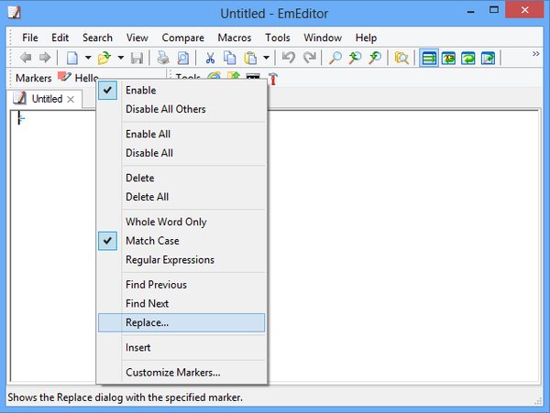Click the third magnifier icon with green arrow
The height and width of the screenshot is (413, 550).
375,58
